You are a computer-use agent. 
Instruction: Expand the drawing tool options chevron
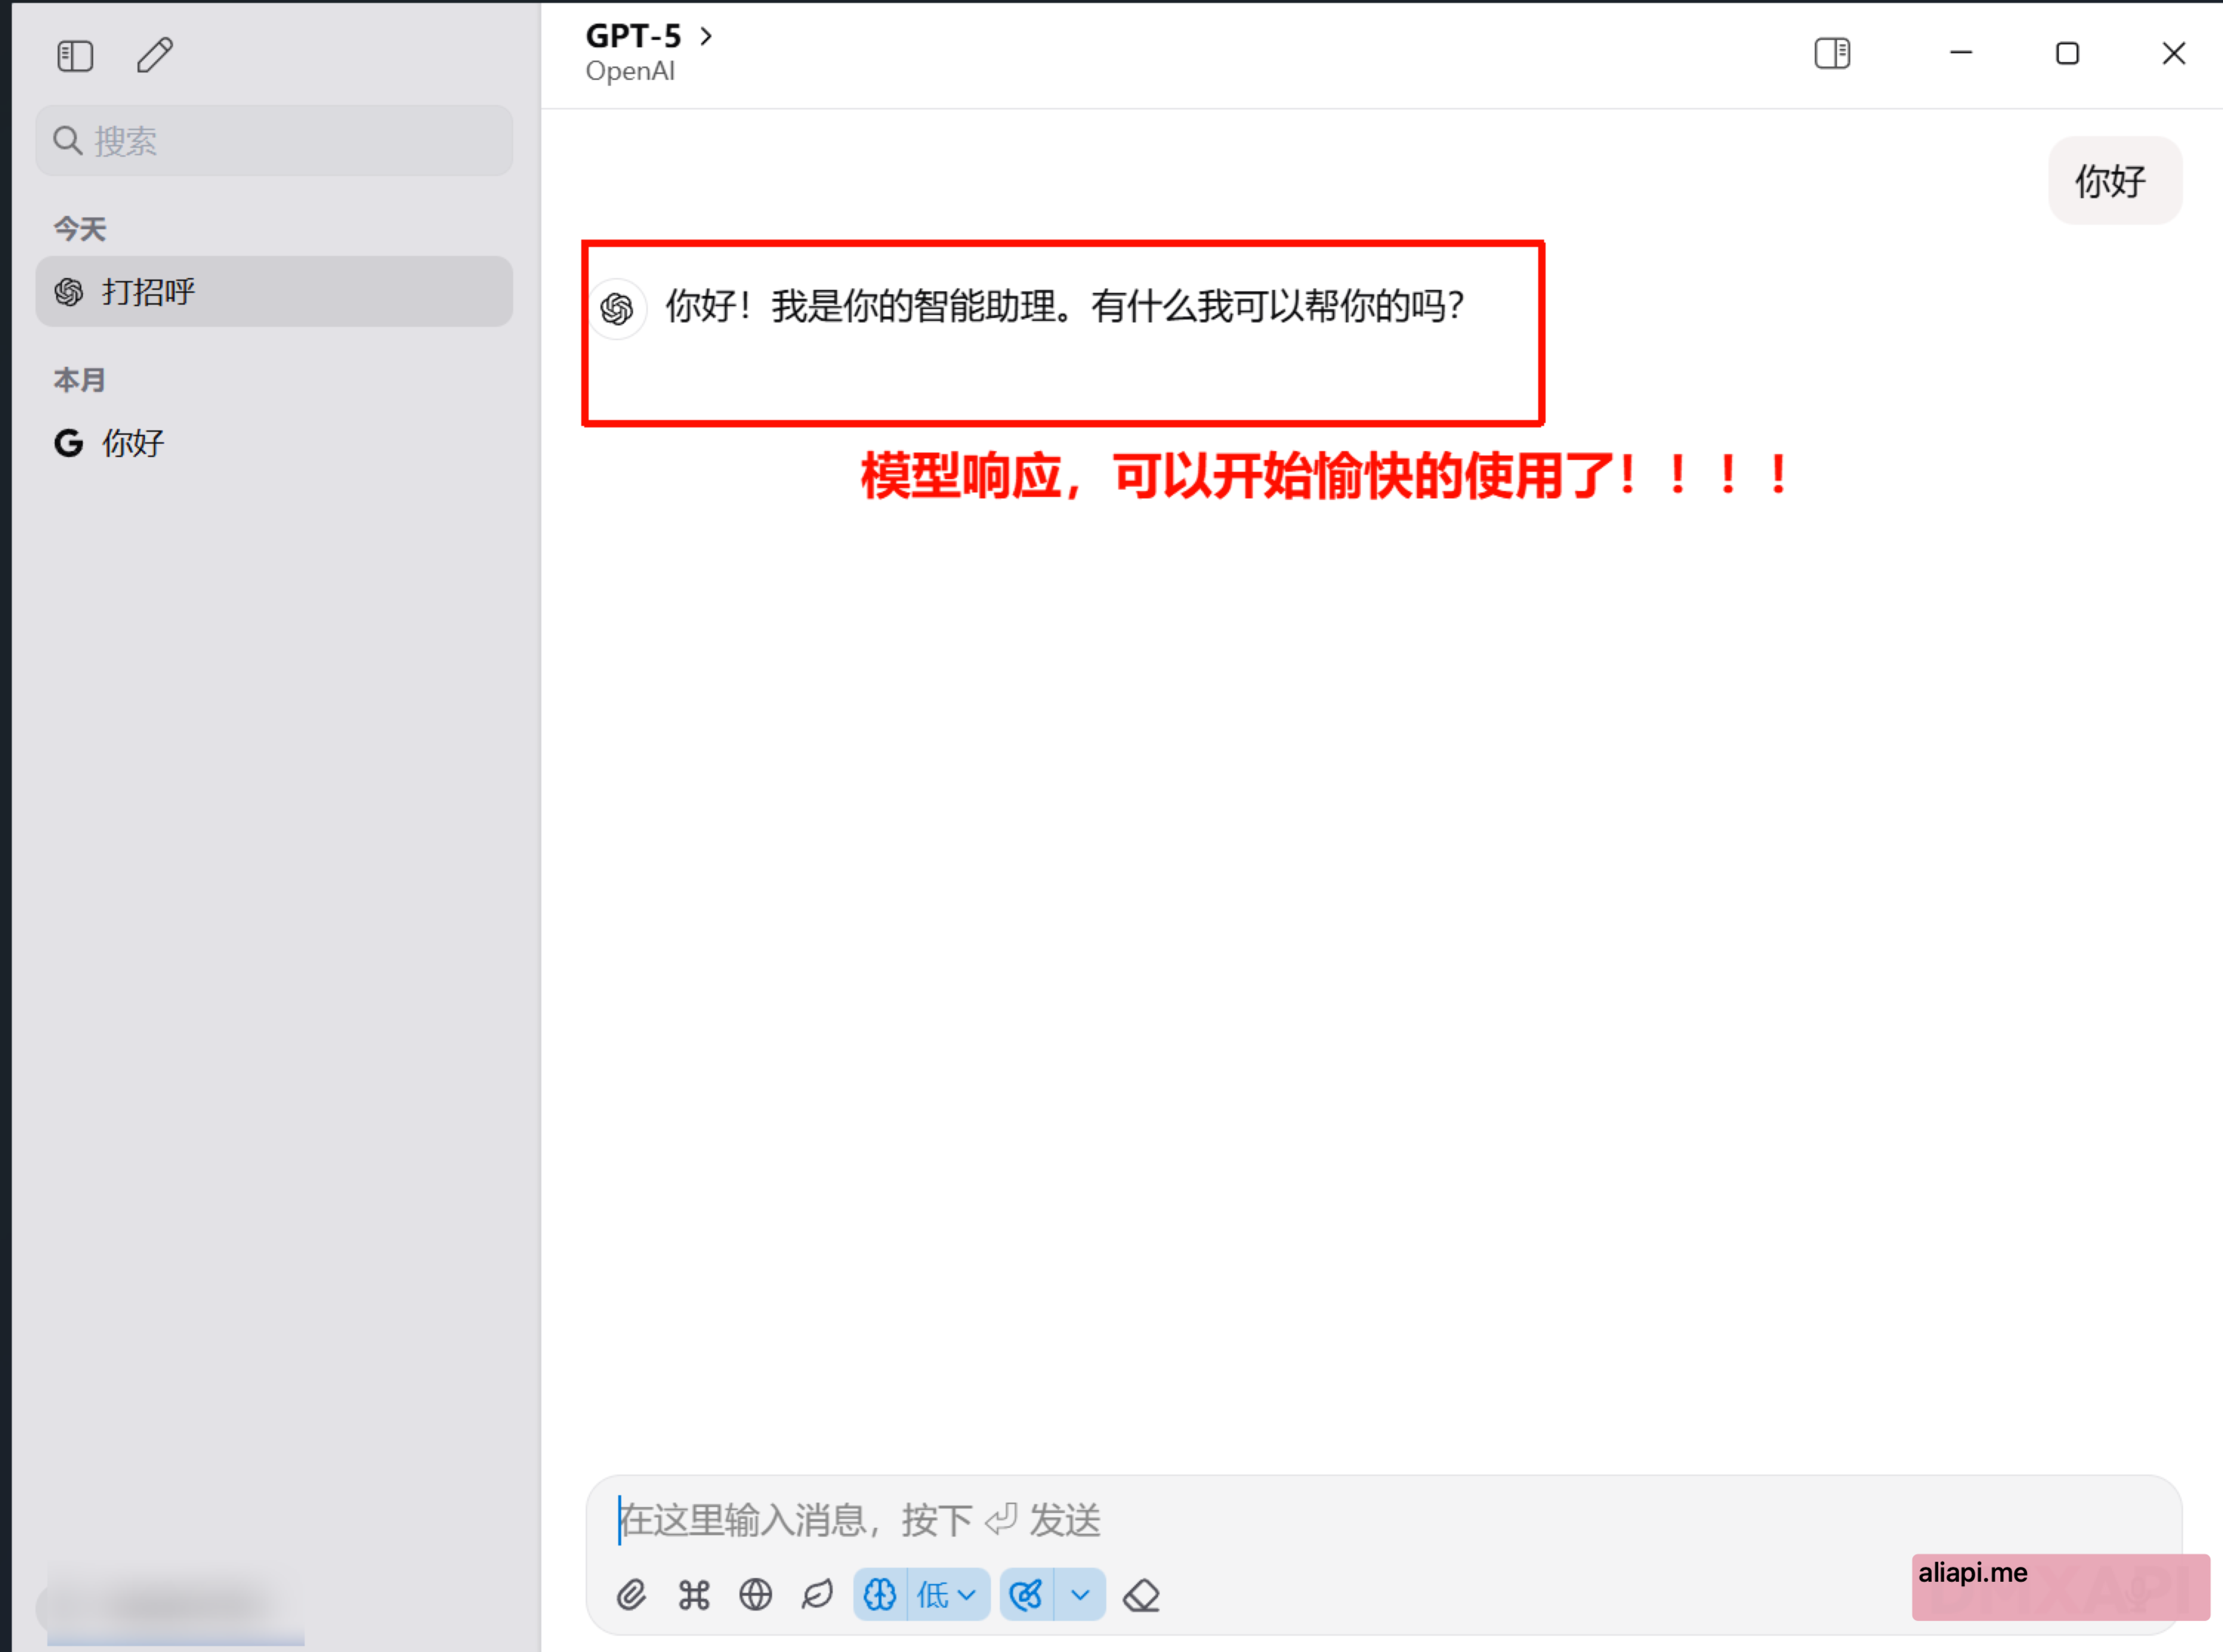click(x=1080, y=1595)
